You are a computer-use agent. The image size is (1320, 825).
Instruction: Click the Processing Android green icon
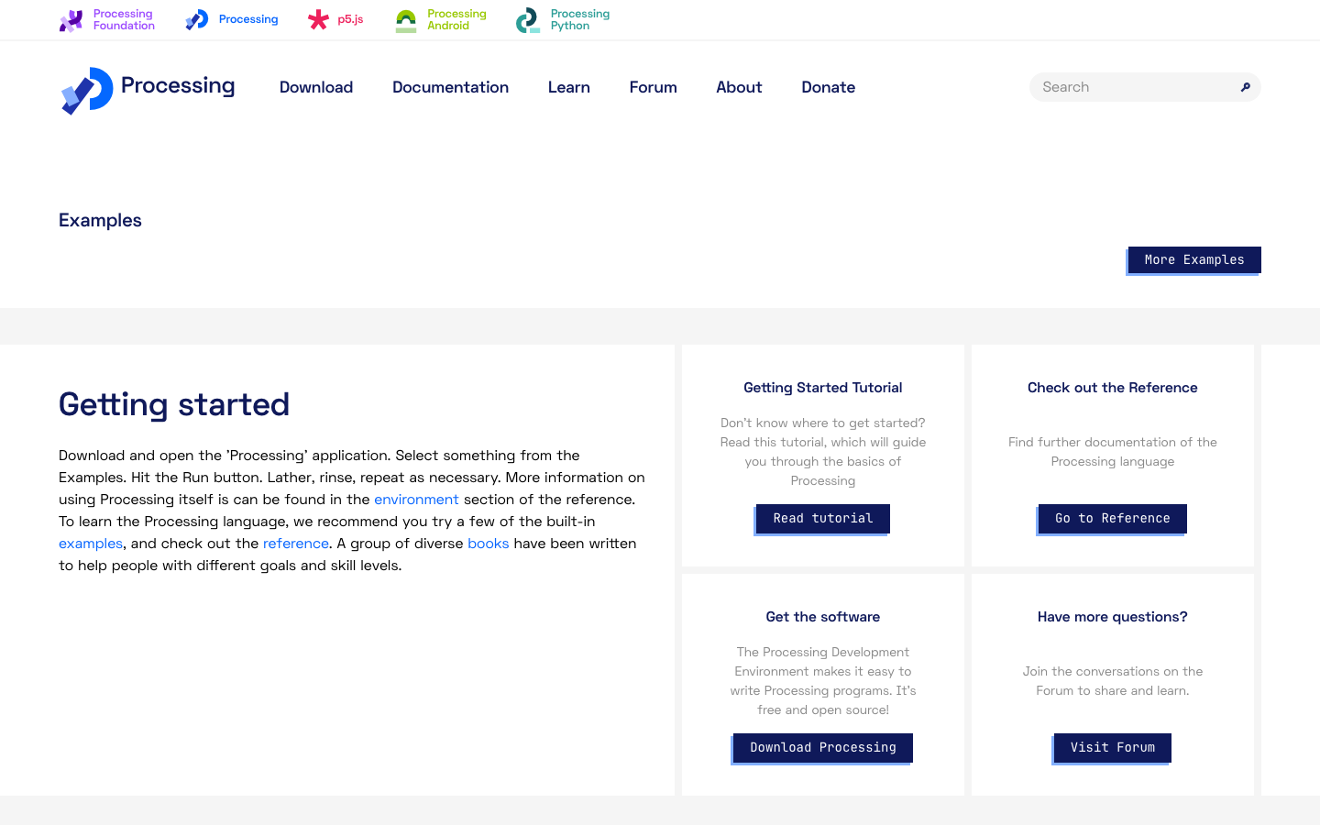[406, 20]
